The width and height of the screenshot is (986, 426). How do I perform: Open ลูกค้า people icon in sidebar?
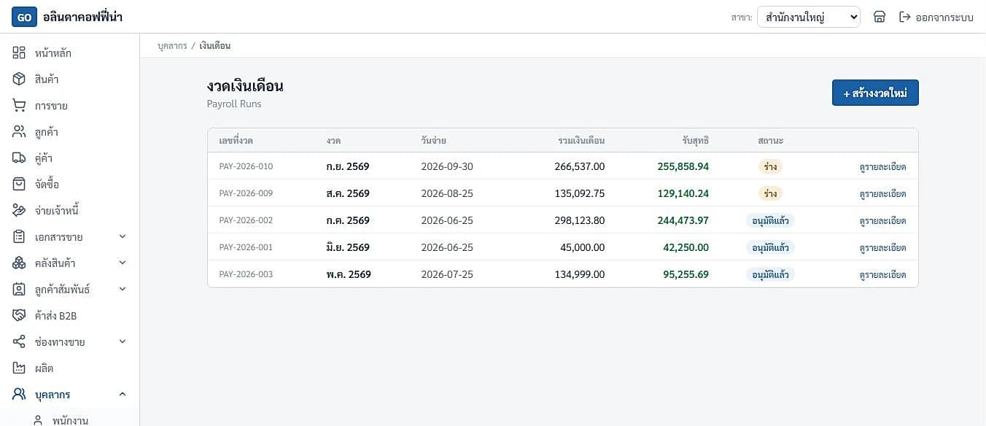click(20, 132)
